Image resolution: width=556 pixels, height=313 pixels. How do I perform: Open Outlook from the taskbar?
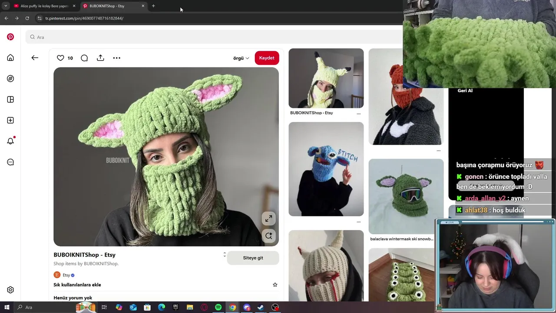click(x=133, y=307)
